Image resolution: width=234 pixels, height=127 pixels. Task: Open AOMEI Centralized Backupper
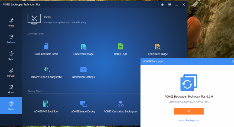pyautogui.click(x=121, y=104)
